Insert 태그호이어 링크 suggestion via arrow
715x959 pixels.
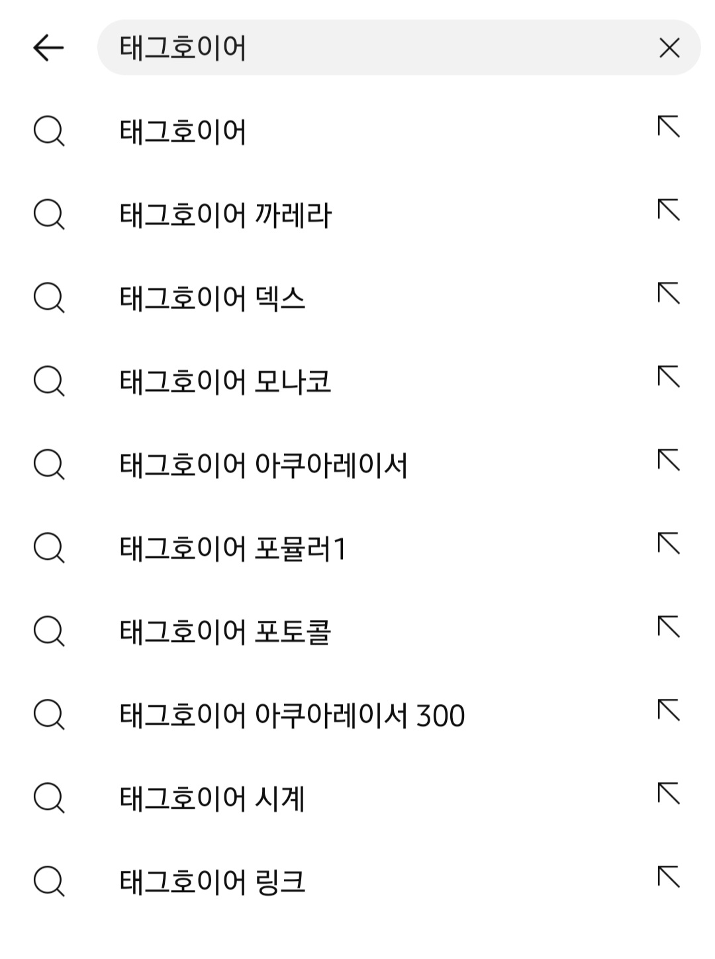tap(669, 877)
